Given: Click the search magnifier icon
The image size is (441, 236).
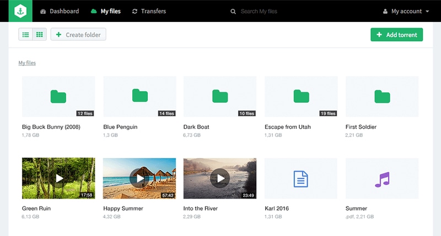Looking at the screenshot, I should (234, 12).
